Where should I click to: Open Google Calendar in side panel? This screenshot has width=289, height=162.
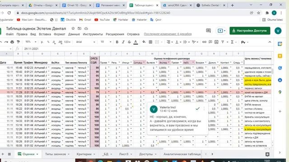coord(280,44)
